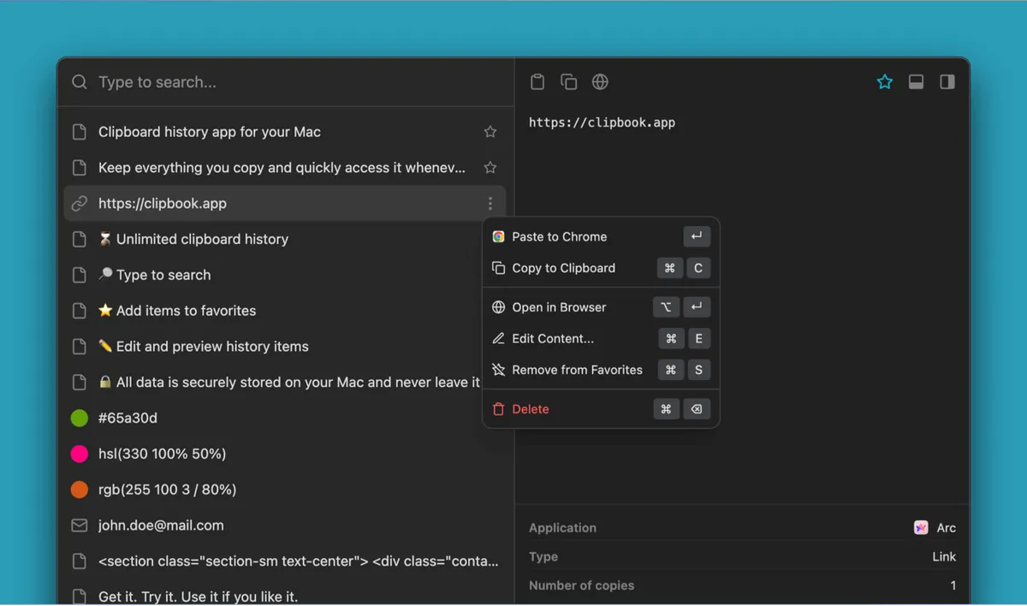The height and width of the screenshot is (606, 1027).
Task: Click the crossed star icon in menu
Action: pyautogui.click(x=498, y=370)
